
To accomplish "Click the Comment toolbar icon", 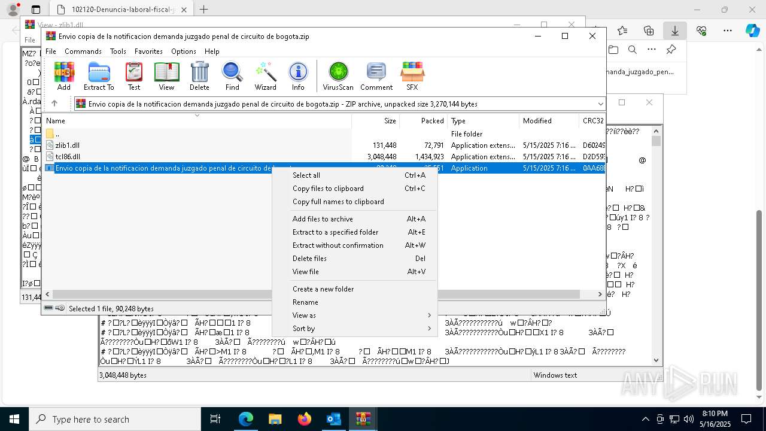I will pos(376,76).
